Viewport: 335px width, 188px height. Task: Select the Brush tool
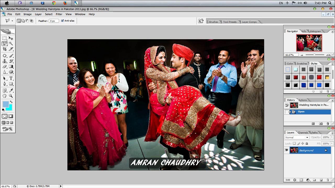11,56
